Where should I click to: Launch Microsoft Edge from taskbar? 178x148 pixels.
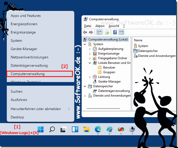(98, 129)
